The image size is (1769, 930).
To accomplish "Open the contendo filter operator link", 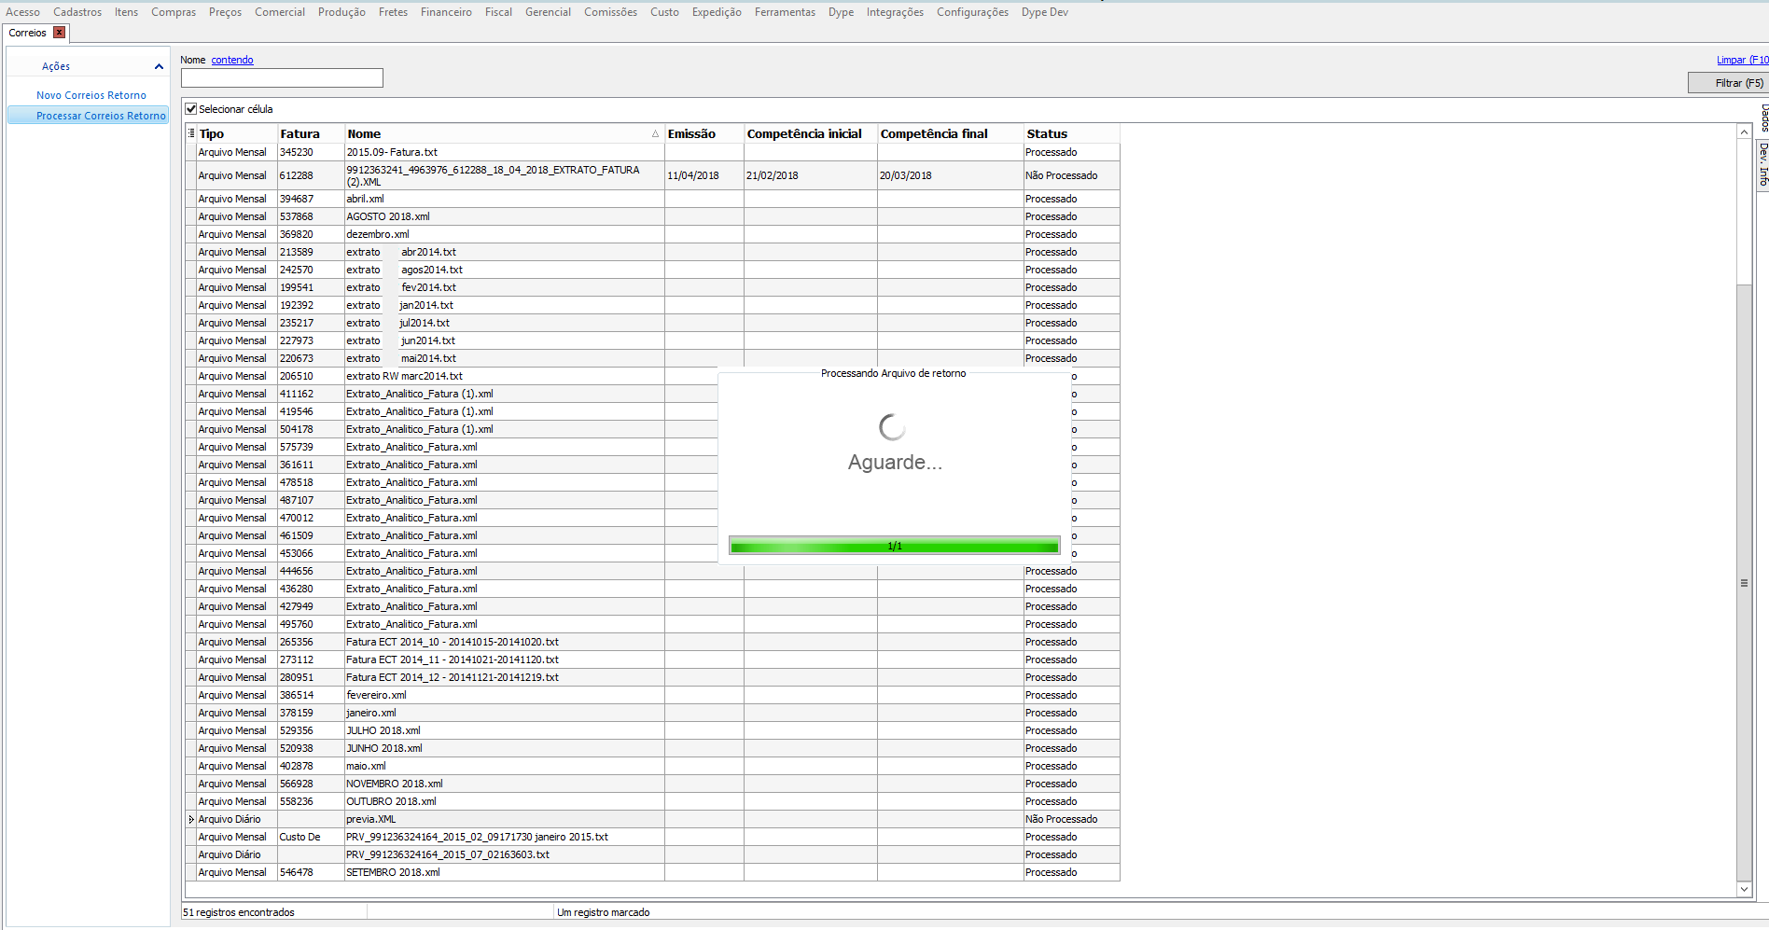I will 232,60.
